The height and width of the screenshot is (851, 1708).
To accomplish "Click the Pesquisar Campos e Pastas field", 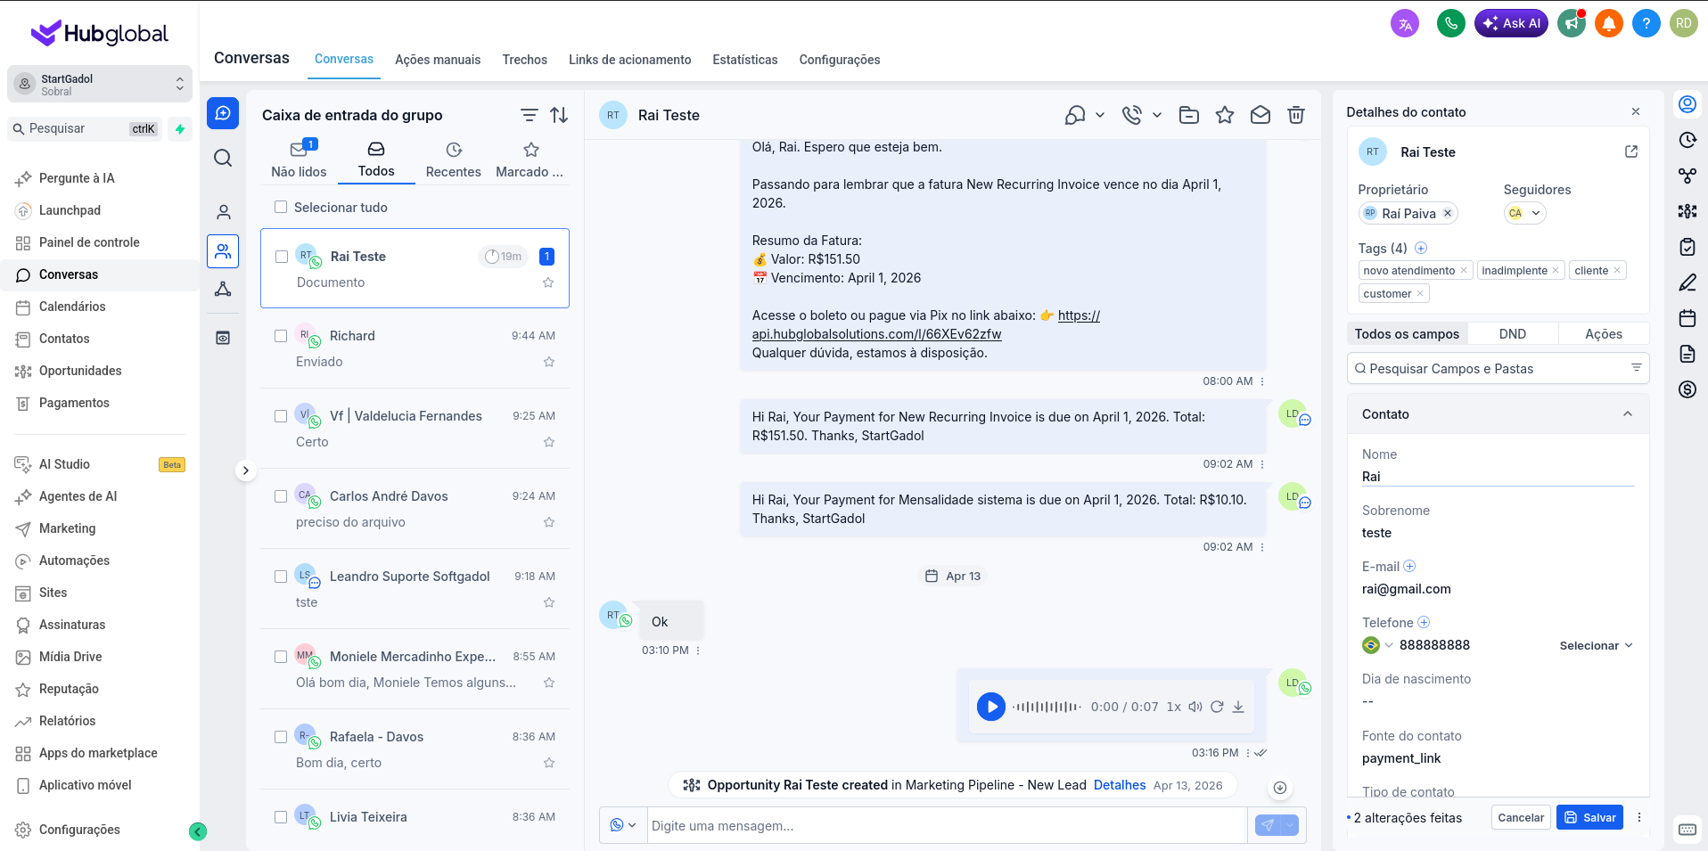I will pos(1498,368).
